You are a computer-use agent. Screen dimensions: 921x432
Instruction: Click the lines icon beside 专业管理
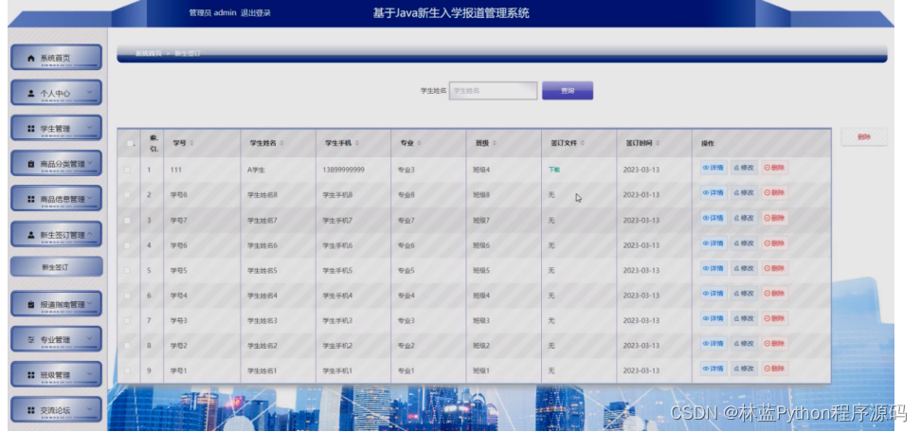31,340
